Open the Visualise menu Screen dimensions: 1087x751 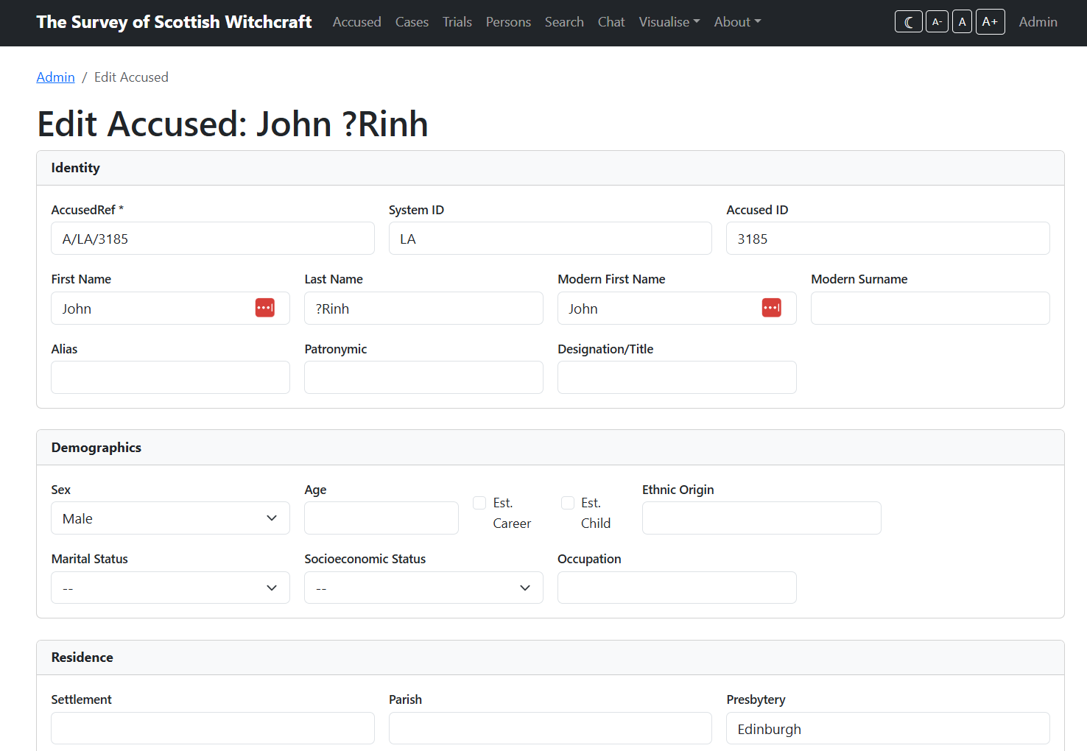point(669,22)
